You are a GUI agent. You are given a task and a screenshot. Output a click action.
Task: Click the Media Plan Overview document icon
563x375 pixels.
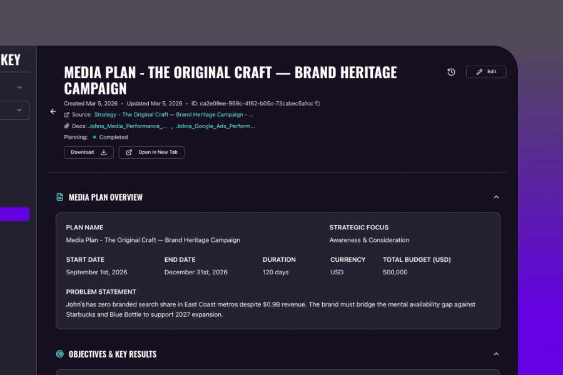tap(59, 196)
